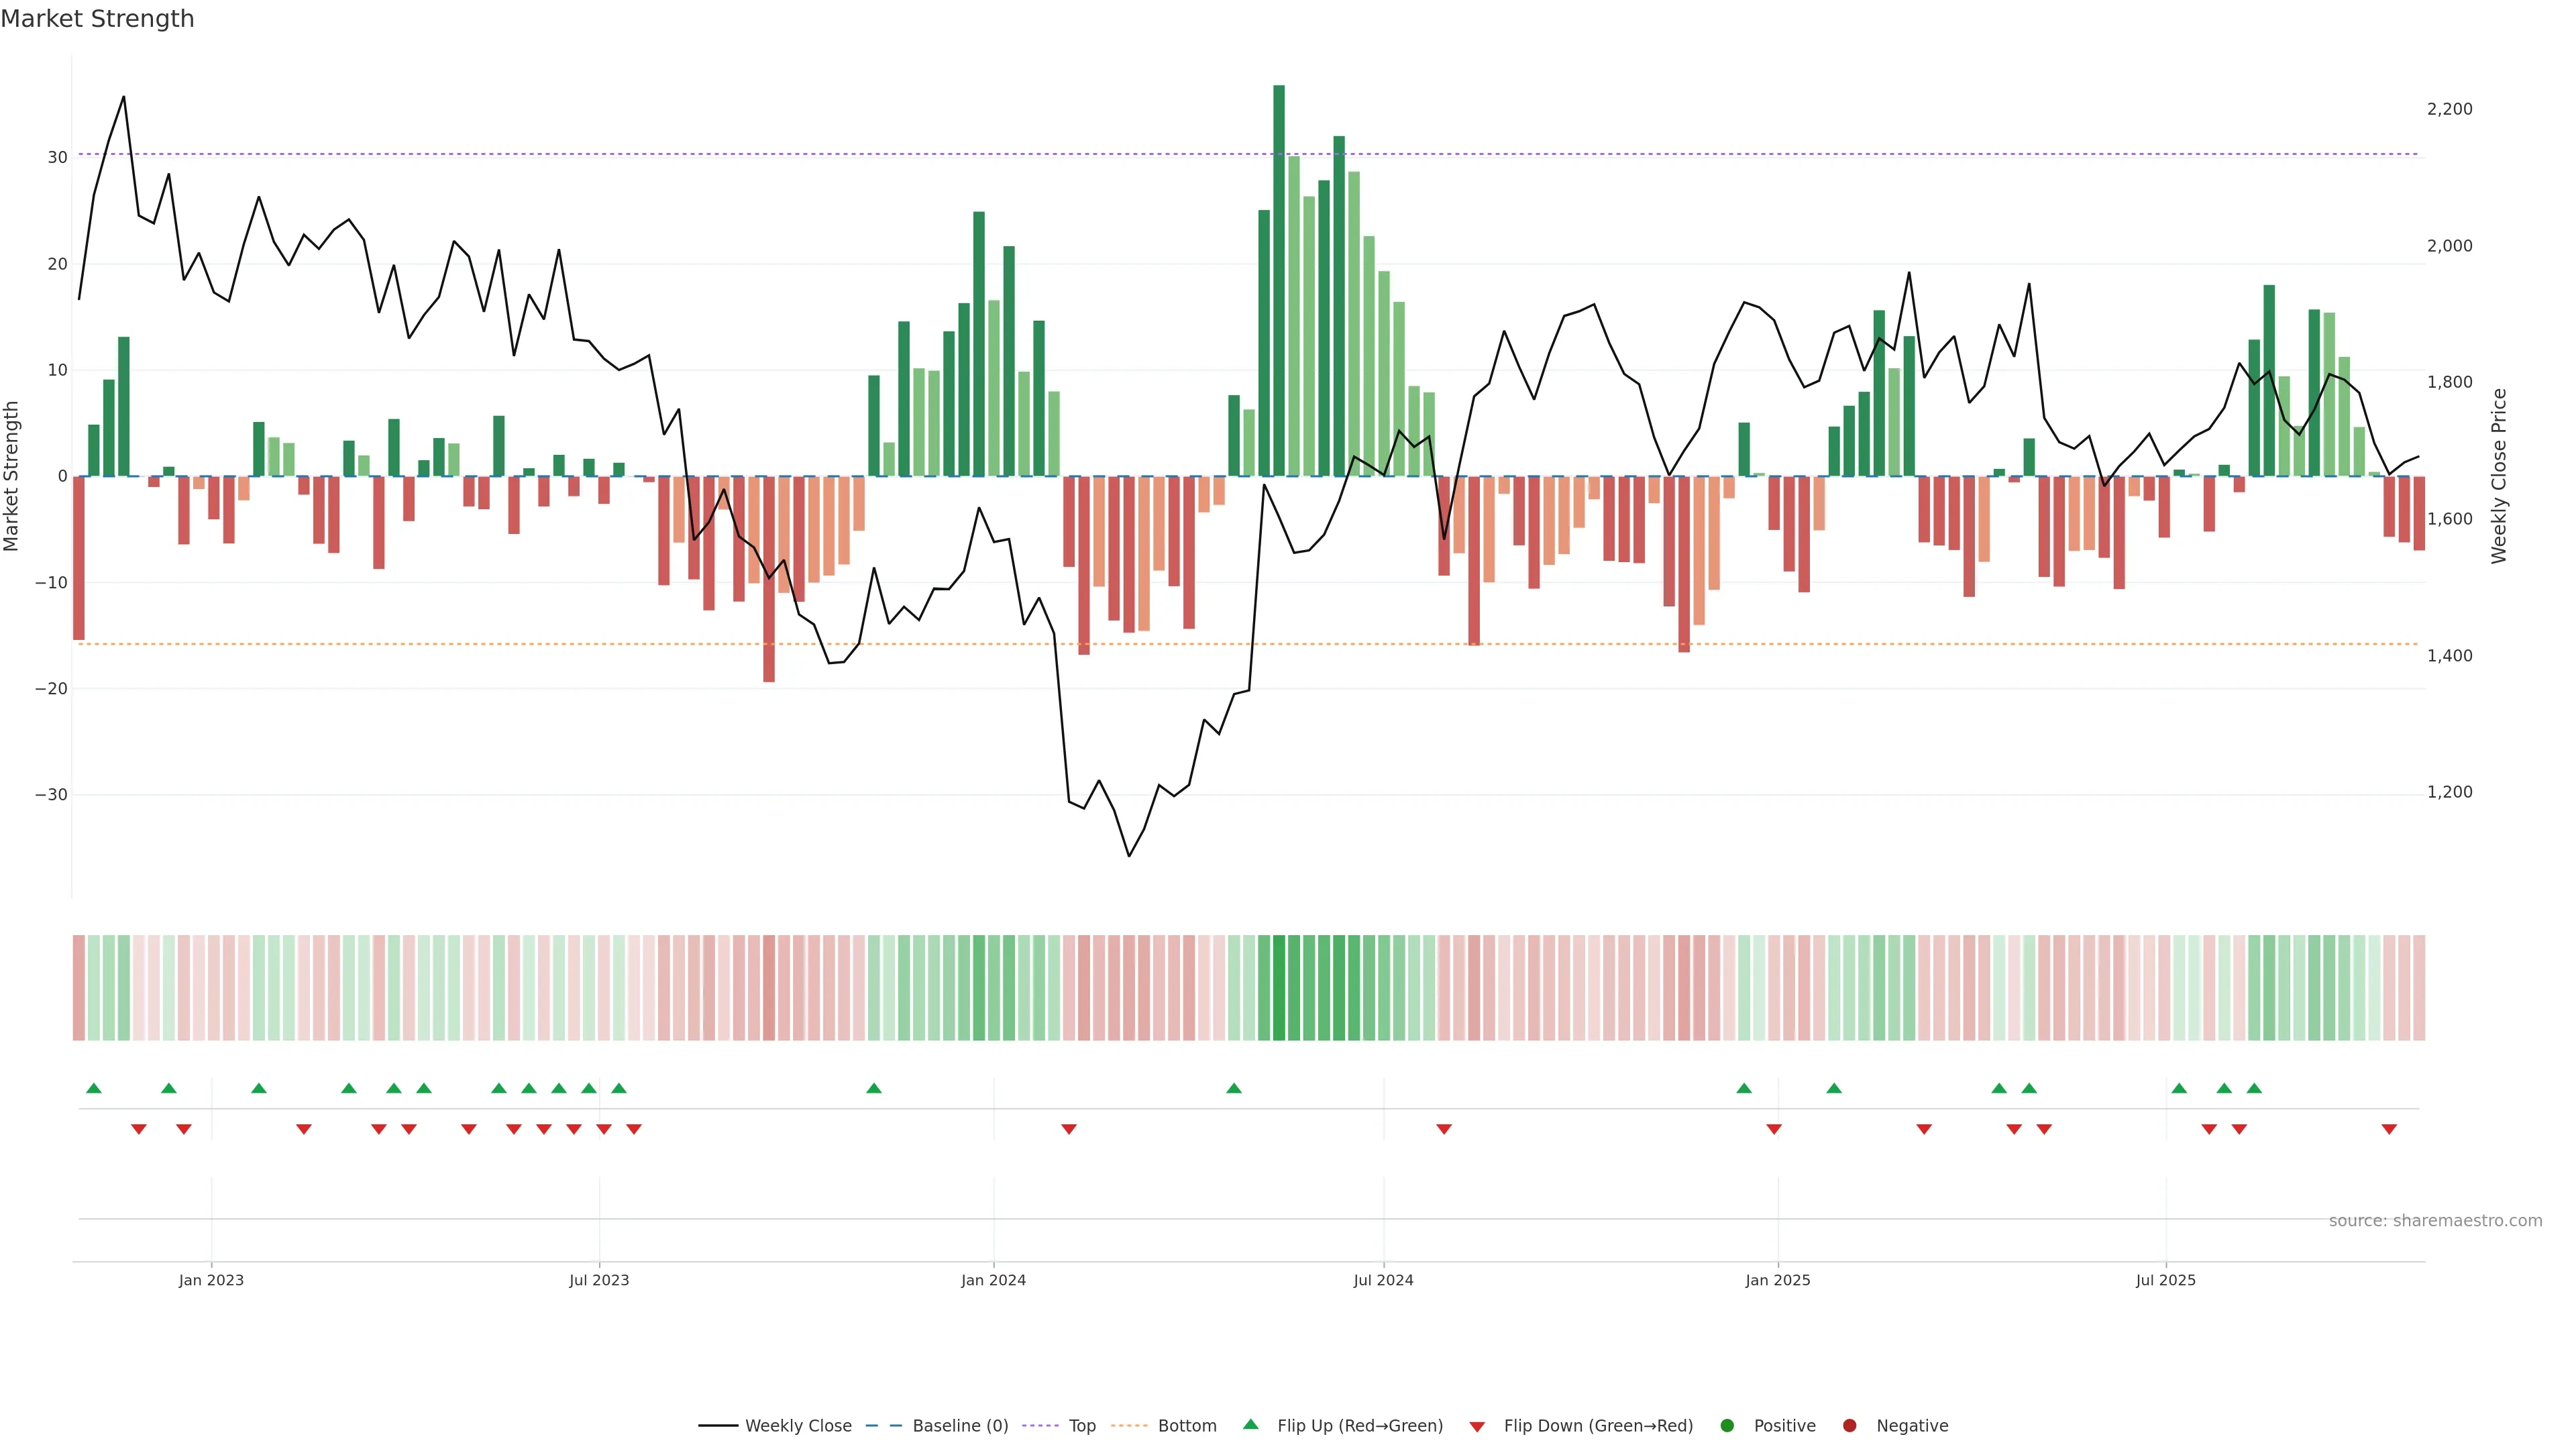The width and height of the screenshot is (2576, 1449).
Task: Click the 2,200 right axis tick label
Action: [x=2449, y=109]
